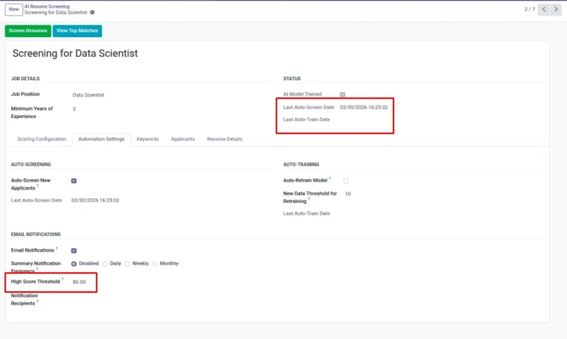Open help tooltip for High Score Threshold
This screenshot has width=567, height=339.
62,279
